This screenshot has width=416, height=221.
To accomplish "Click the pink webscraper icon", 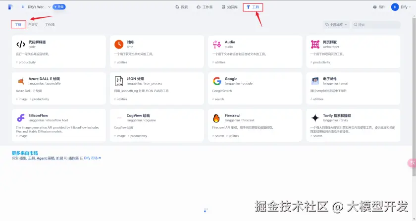I will click(315, 44).
